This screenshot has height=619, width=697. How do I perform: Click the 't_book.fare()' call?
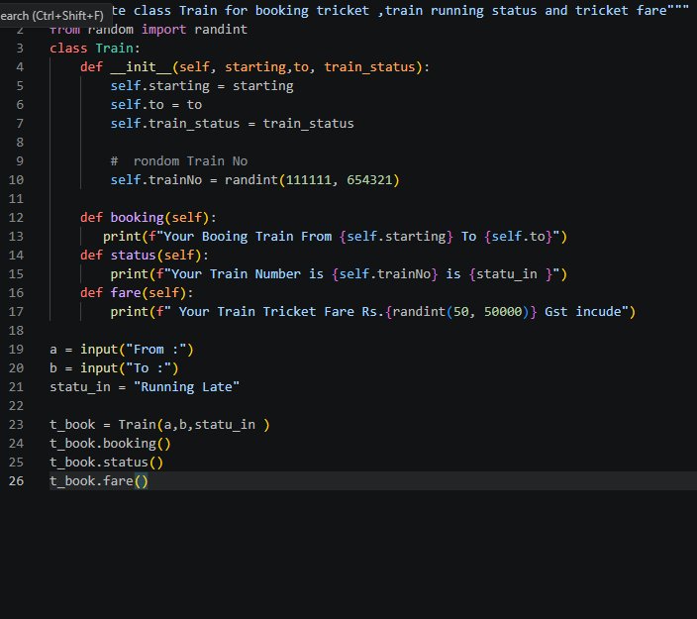(99, 481)
